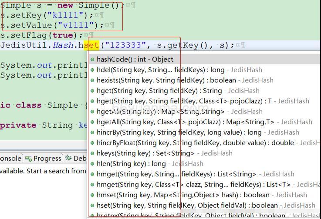This screenshot has width=321, height=219.
Task: Click the green method icon beside hincrBy
Action: [92, 133]
